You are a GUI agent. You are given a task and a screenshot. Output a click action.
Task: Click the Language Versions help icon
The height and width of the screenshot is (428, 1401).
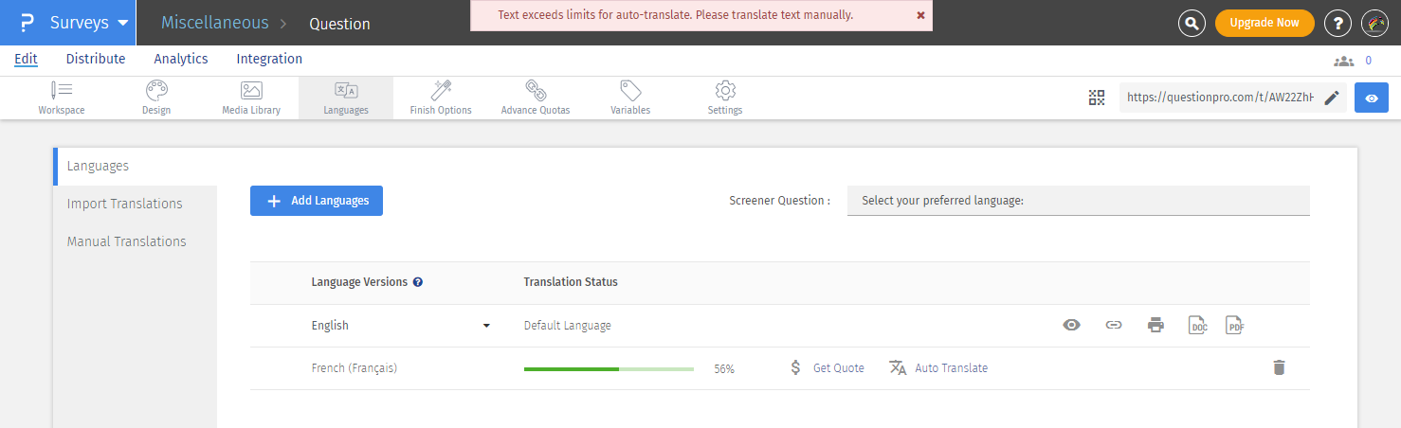pos(418,282)
